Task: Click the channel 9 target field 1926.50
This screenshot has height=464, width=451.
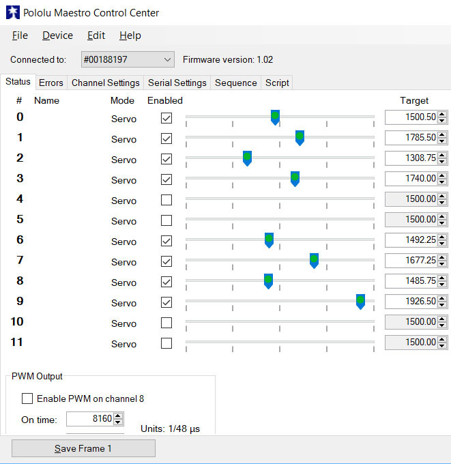Action: click(411, 301)
